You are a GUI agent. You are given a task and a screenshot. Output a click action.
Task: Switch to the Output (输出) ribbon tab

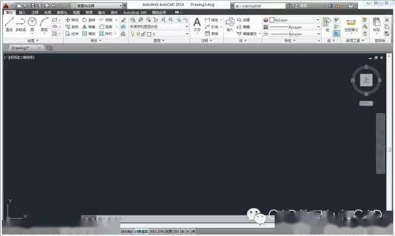coord(101,12)
